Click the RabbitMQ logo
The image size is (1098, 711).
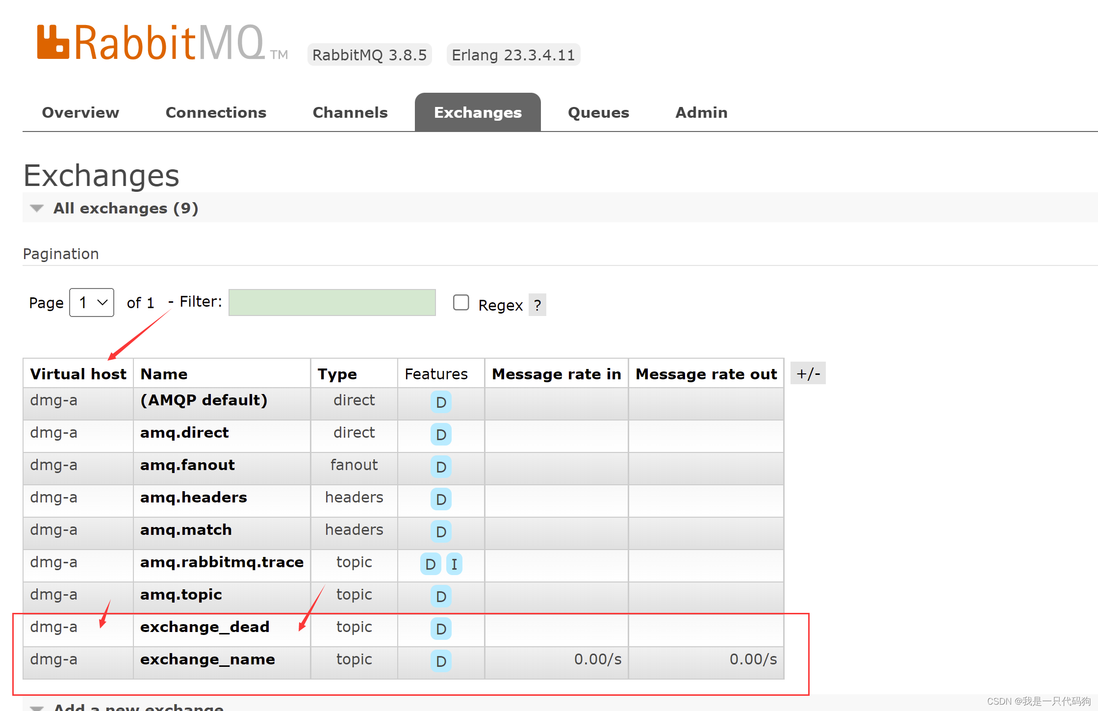[162, 43]
